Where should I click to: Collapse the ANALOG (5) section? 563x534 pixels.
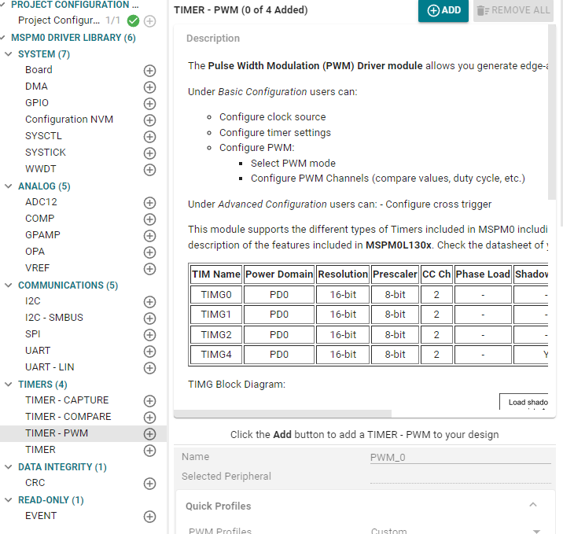[9, 186]
